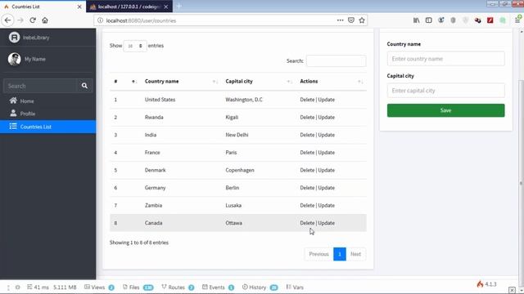Open the Routes debug tab

click(178, 287)
